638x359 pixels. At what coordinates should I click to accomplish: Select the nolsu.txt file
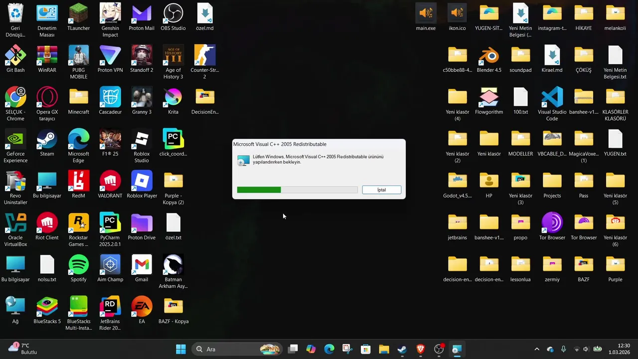47,268
